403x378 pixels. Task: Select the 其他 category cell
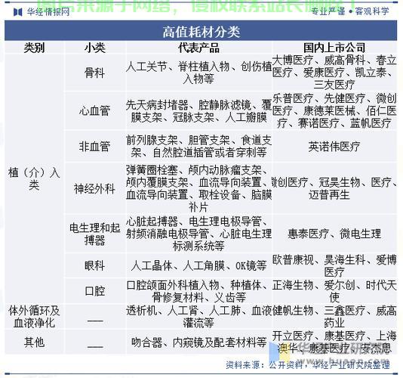[34, 342]
